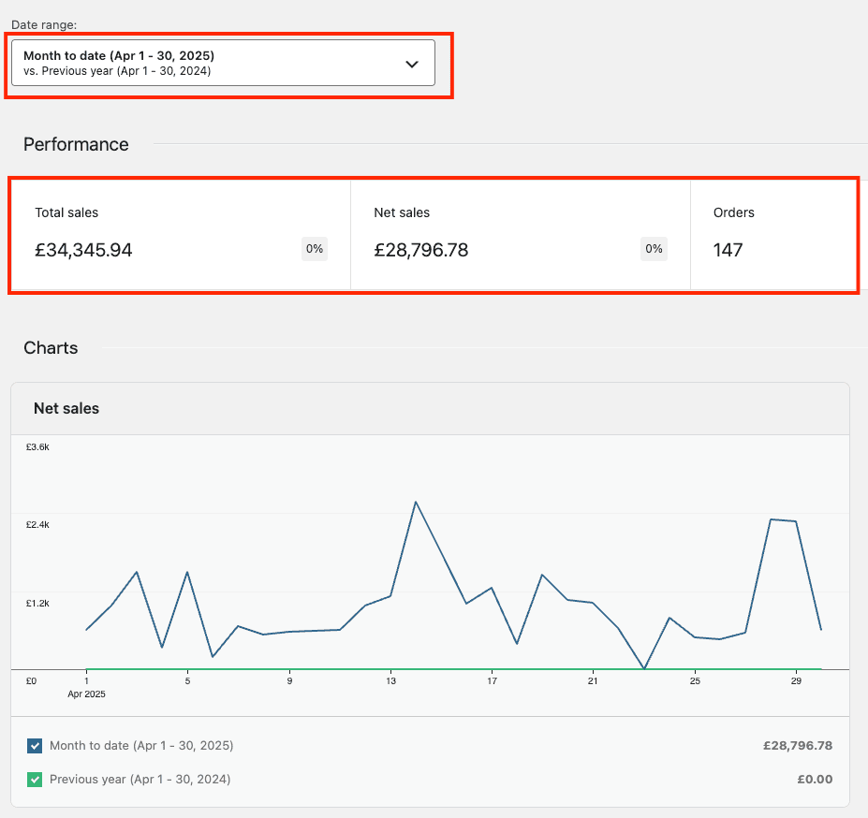This screenshot has height=818, width=868.
Task: Click the 0% badge under Total sales
Action: (x=315, y=249)
